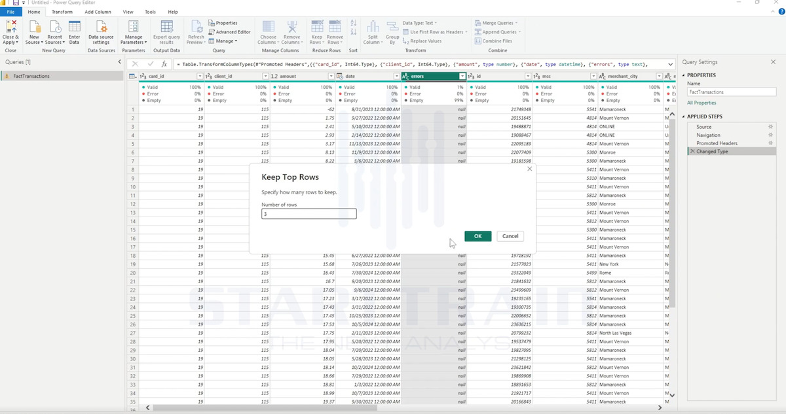Select the Choose Columns icon

point(269,27)
